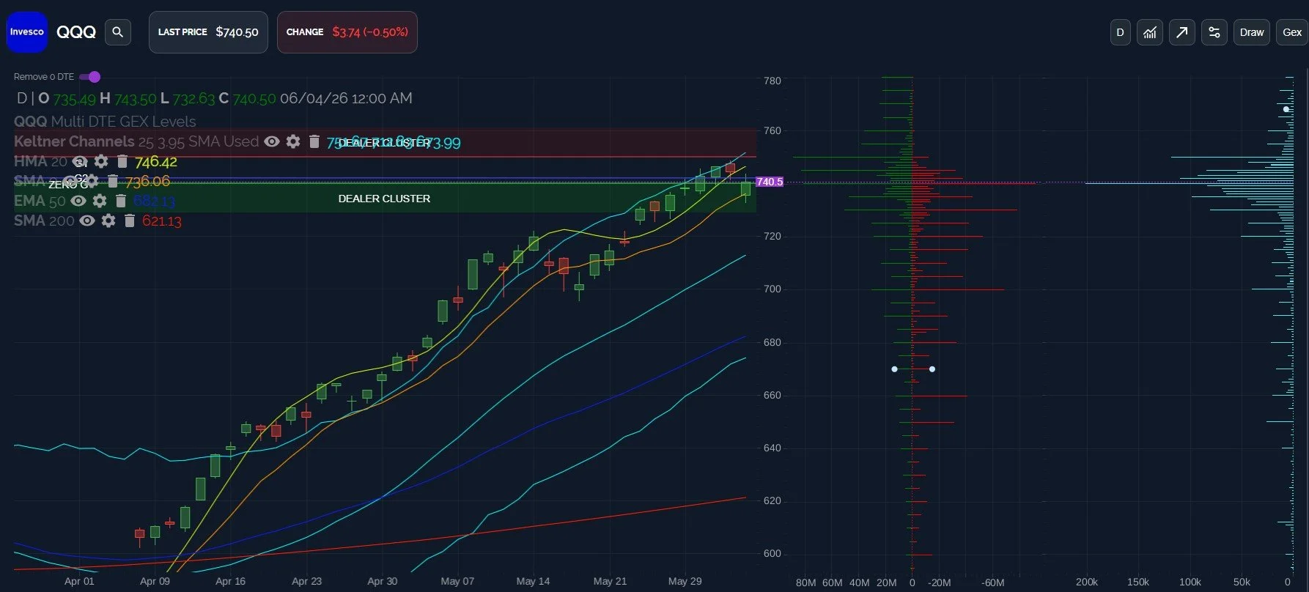
Task: Click the May 29 date axis label
Action: pos(685,581)
